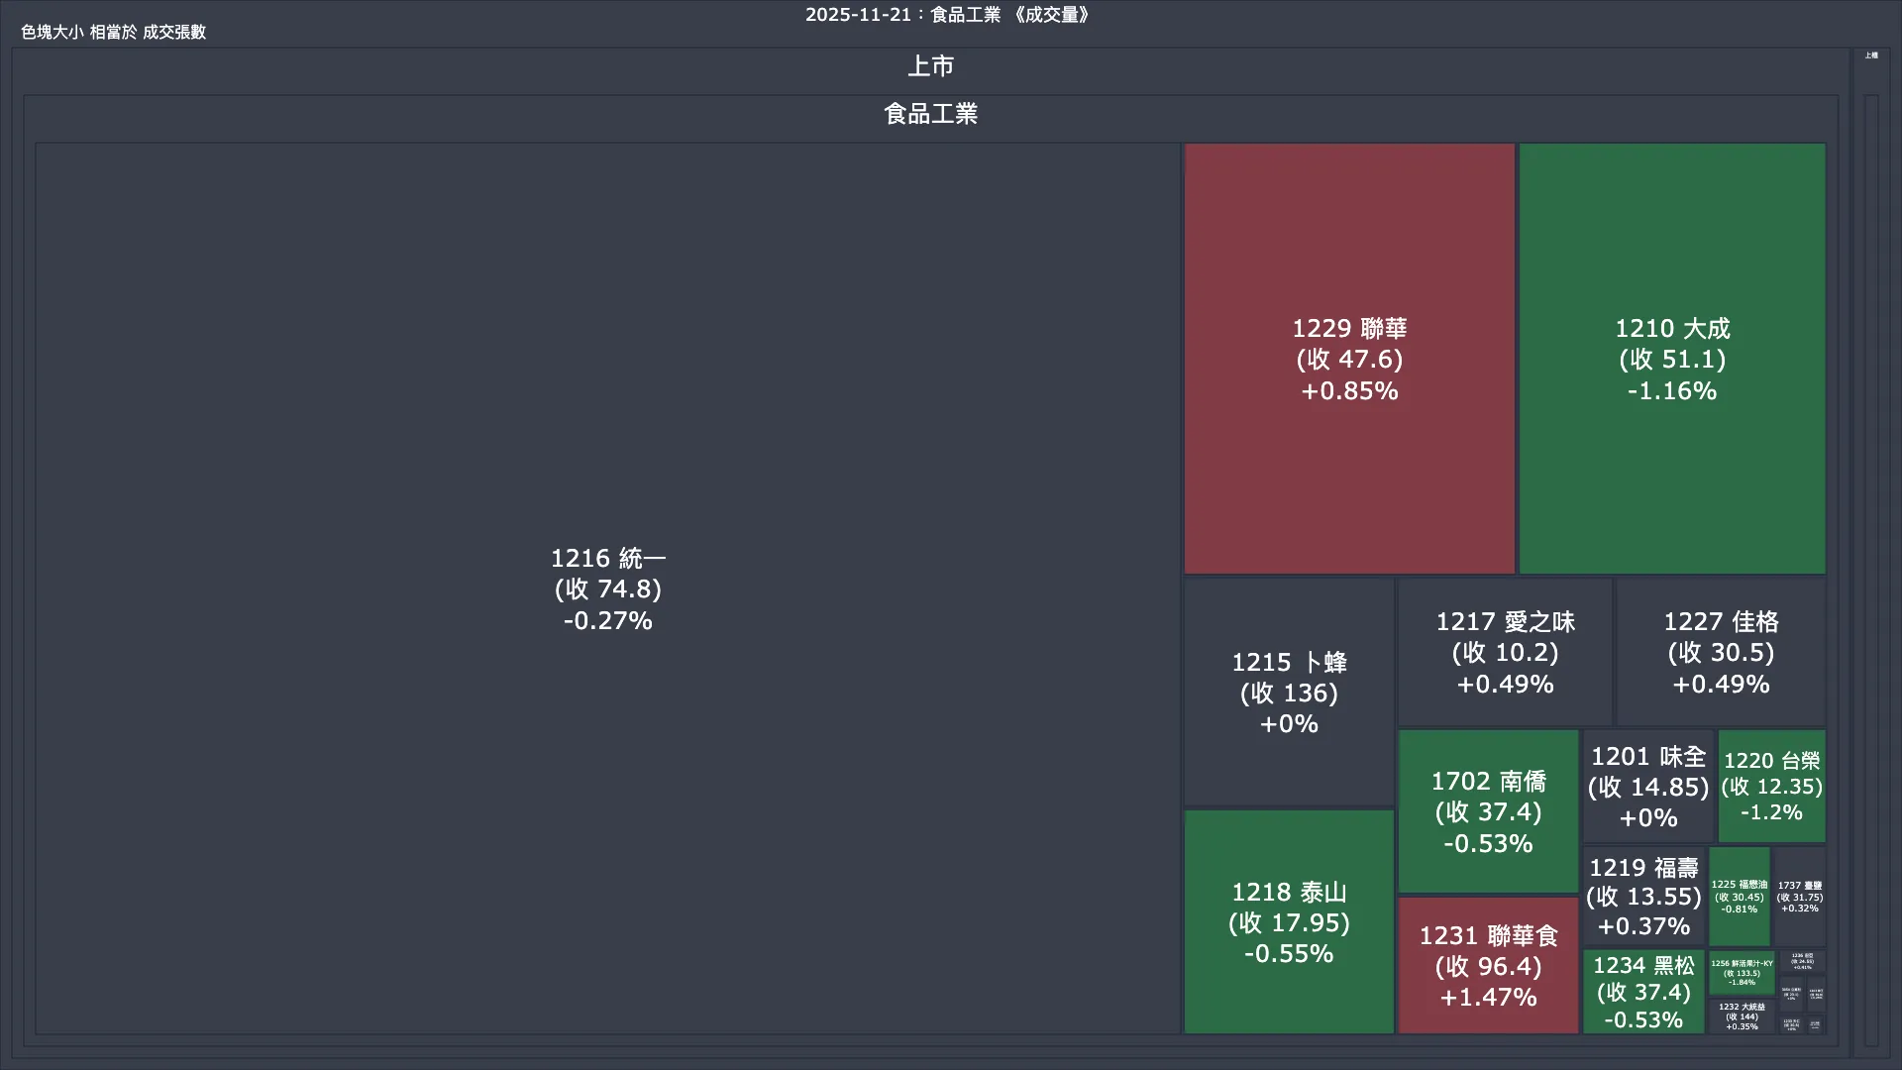Select the 1217 愛之味 tile

(x=1504, y=653)
